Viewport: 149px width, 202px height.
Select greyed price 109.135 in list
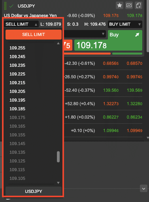pyautogui.click(x=17, y=152)
